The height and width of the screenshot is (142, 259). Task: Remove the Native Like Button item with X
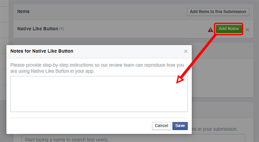[247, 30]
